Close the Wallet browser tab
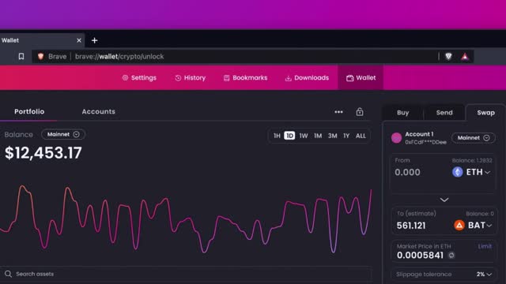 pos(79,40)
